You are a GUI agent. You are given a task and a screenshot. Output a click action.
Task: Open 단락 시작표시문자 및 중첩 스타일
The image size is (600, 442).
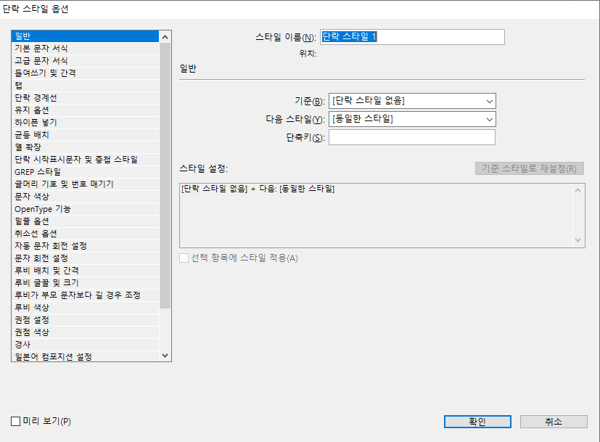85,160
